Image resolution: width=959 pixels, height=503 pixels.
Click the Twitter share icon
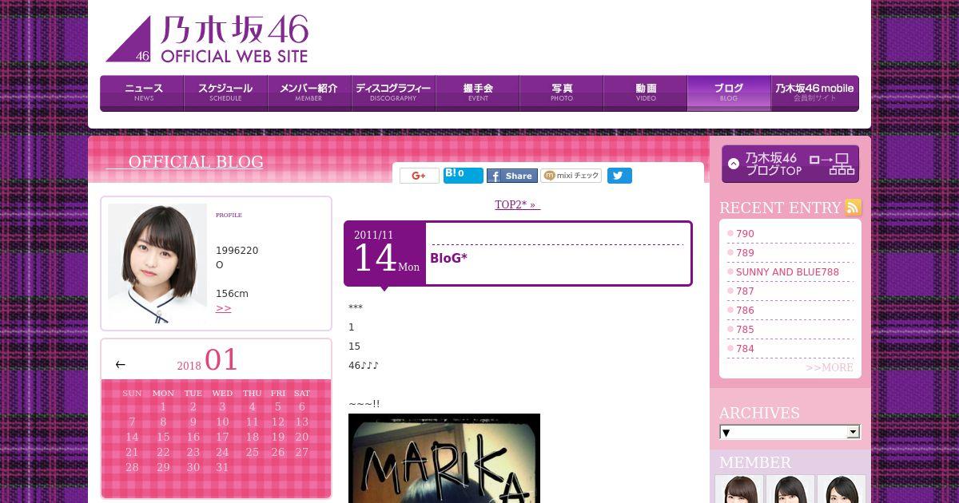(x=619, y=176)
